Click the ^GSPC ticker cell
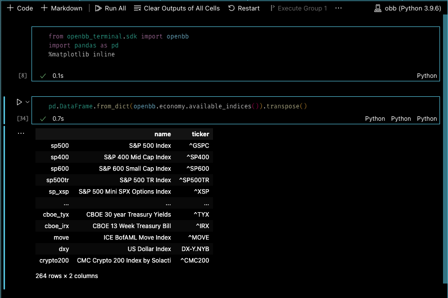Viewport: 448px width, 298px height. click(199, 146)
